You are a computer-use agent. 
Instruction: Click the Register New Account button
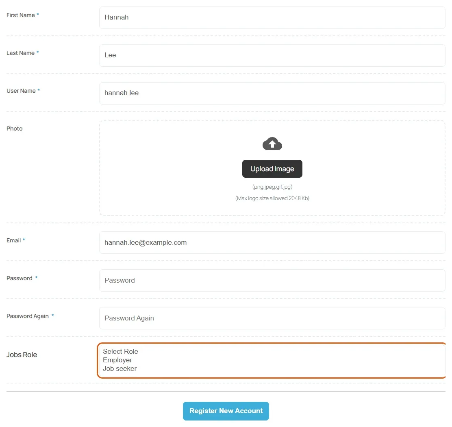point(226,411)
